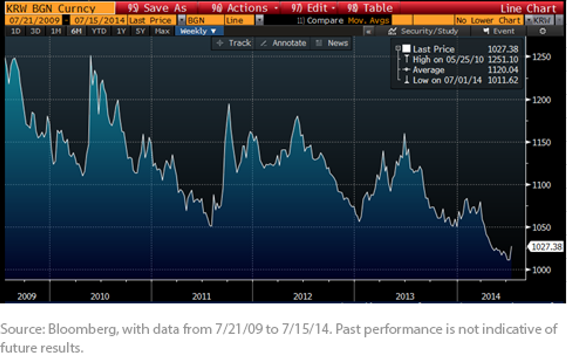Open chart settings gear

coord(542,31)
